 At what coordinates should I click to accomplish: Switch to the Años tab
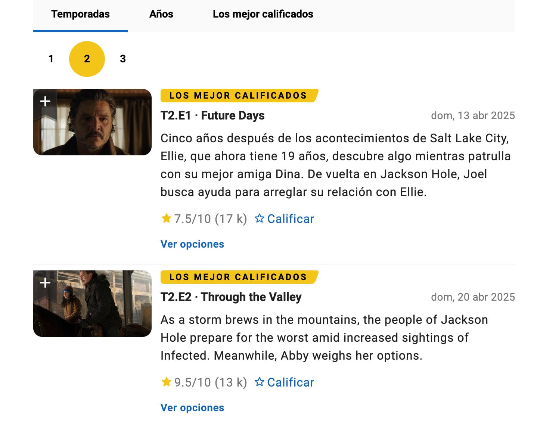tap(161, 14)
